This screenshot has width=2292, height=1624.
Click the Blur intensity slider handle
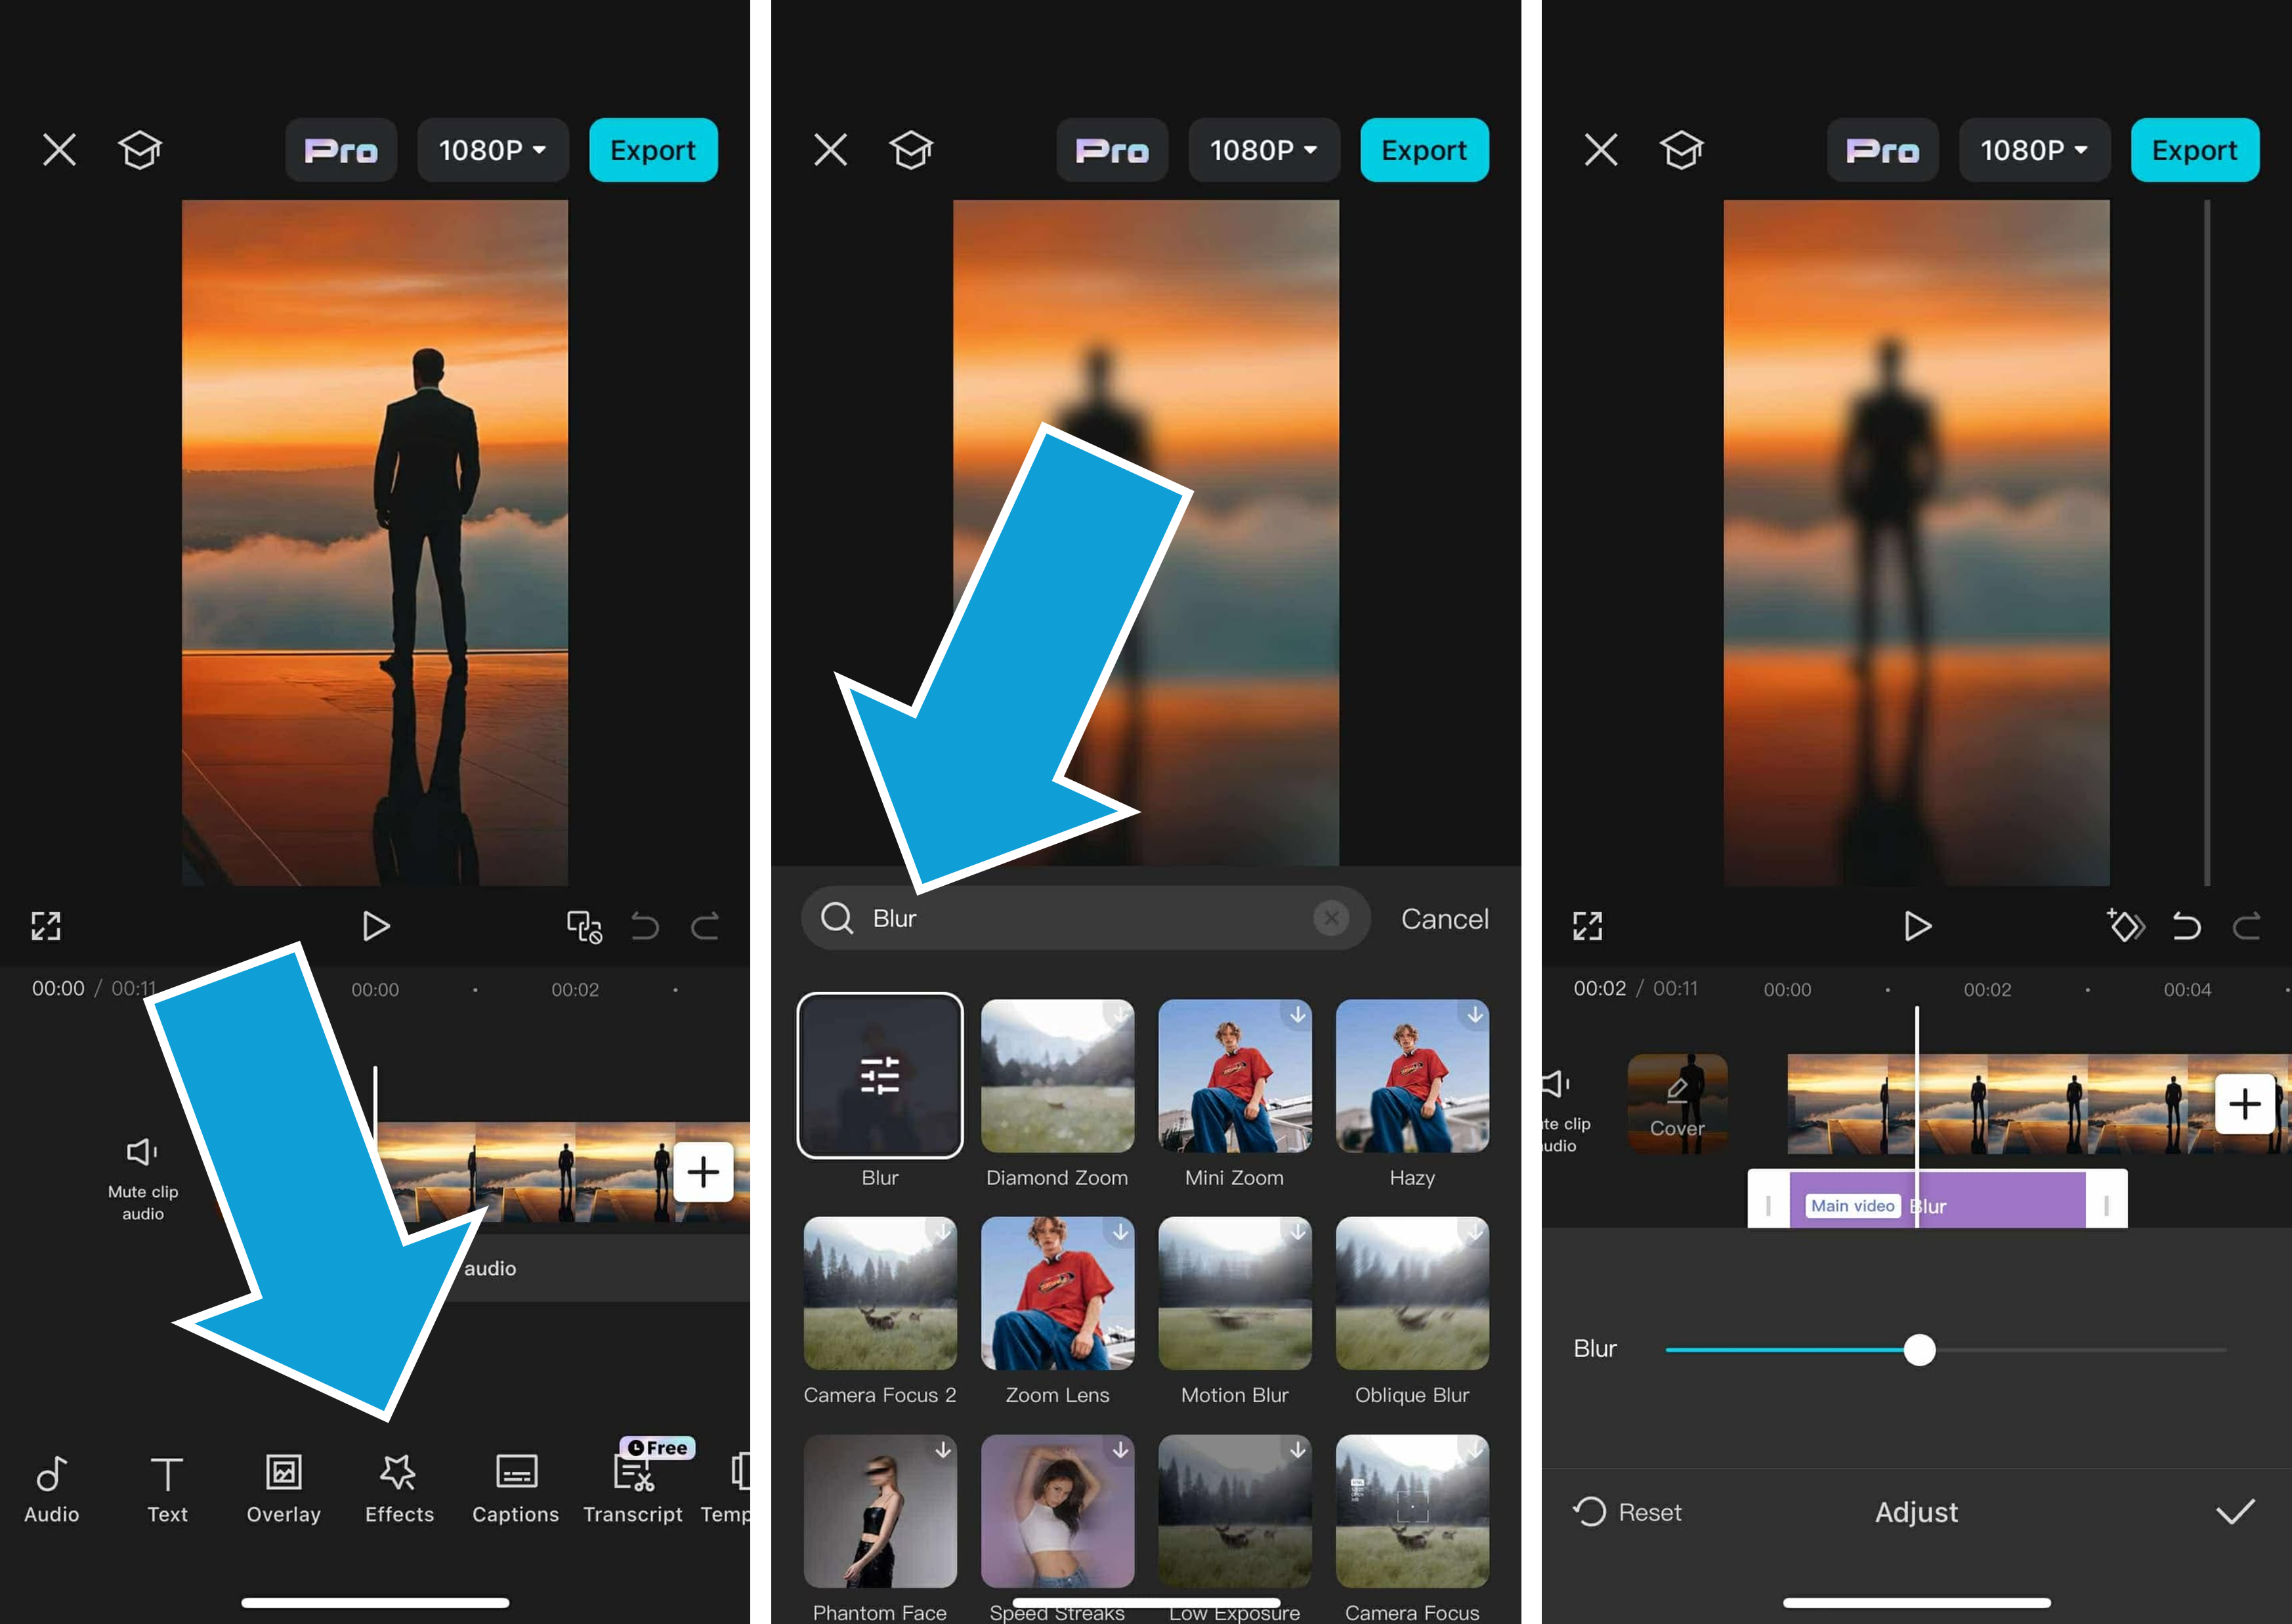[1919, 1350]
